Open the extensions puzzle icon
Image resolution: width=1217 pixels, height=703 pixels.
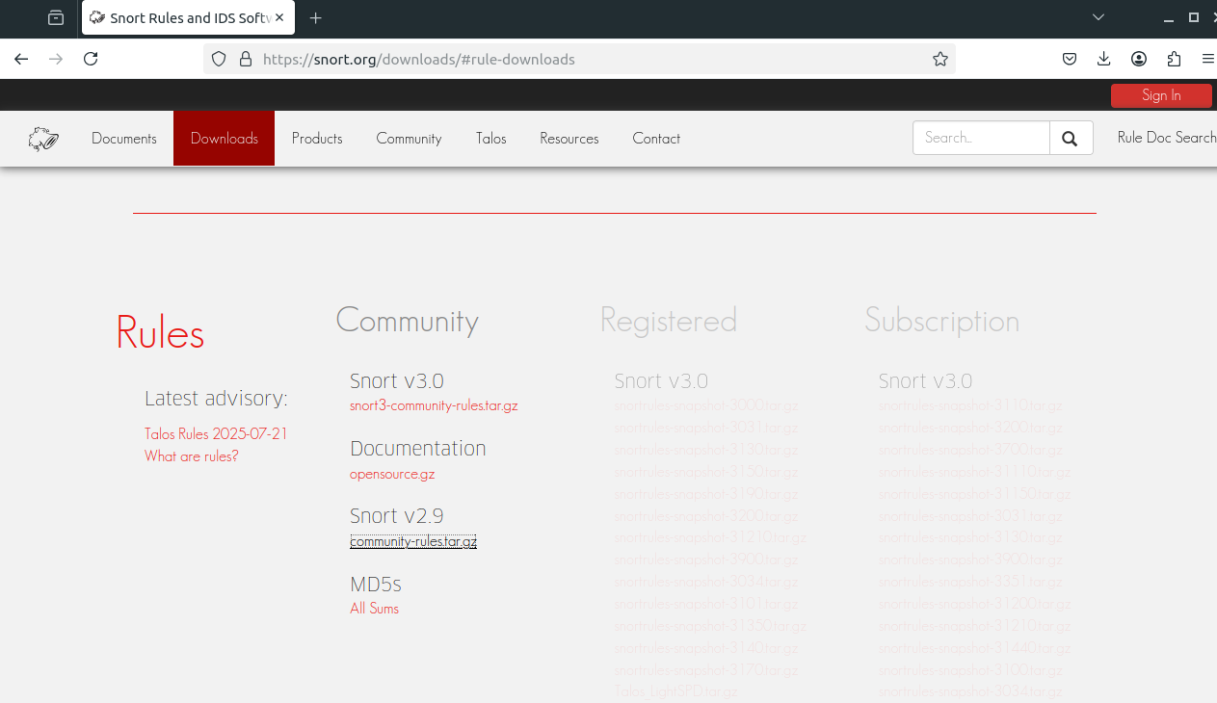tap(1174, 59)
